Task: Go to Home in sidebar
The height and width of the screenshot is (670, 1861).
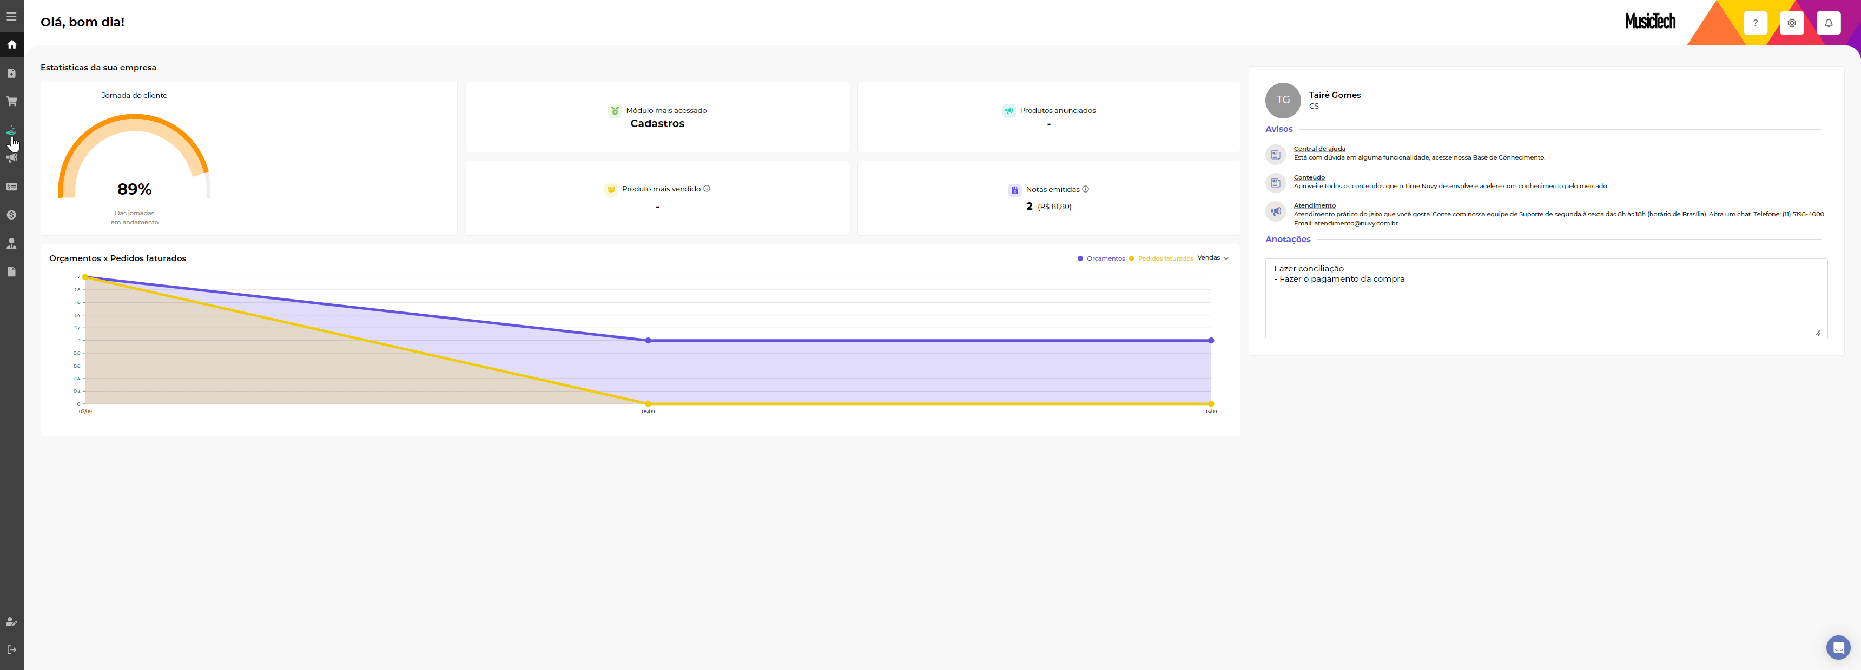Action: click(11, 45)
